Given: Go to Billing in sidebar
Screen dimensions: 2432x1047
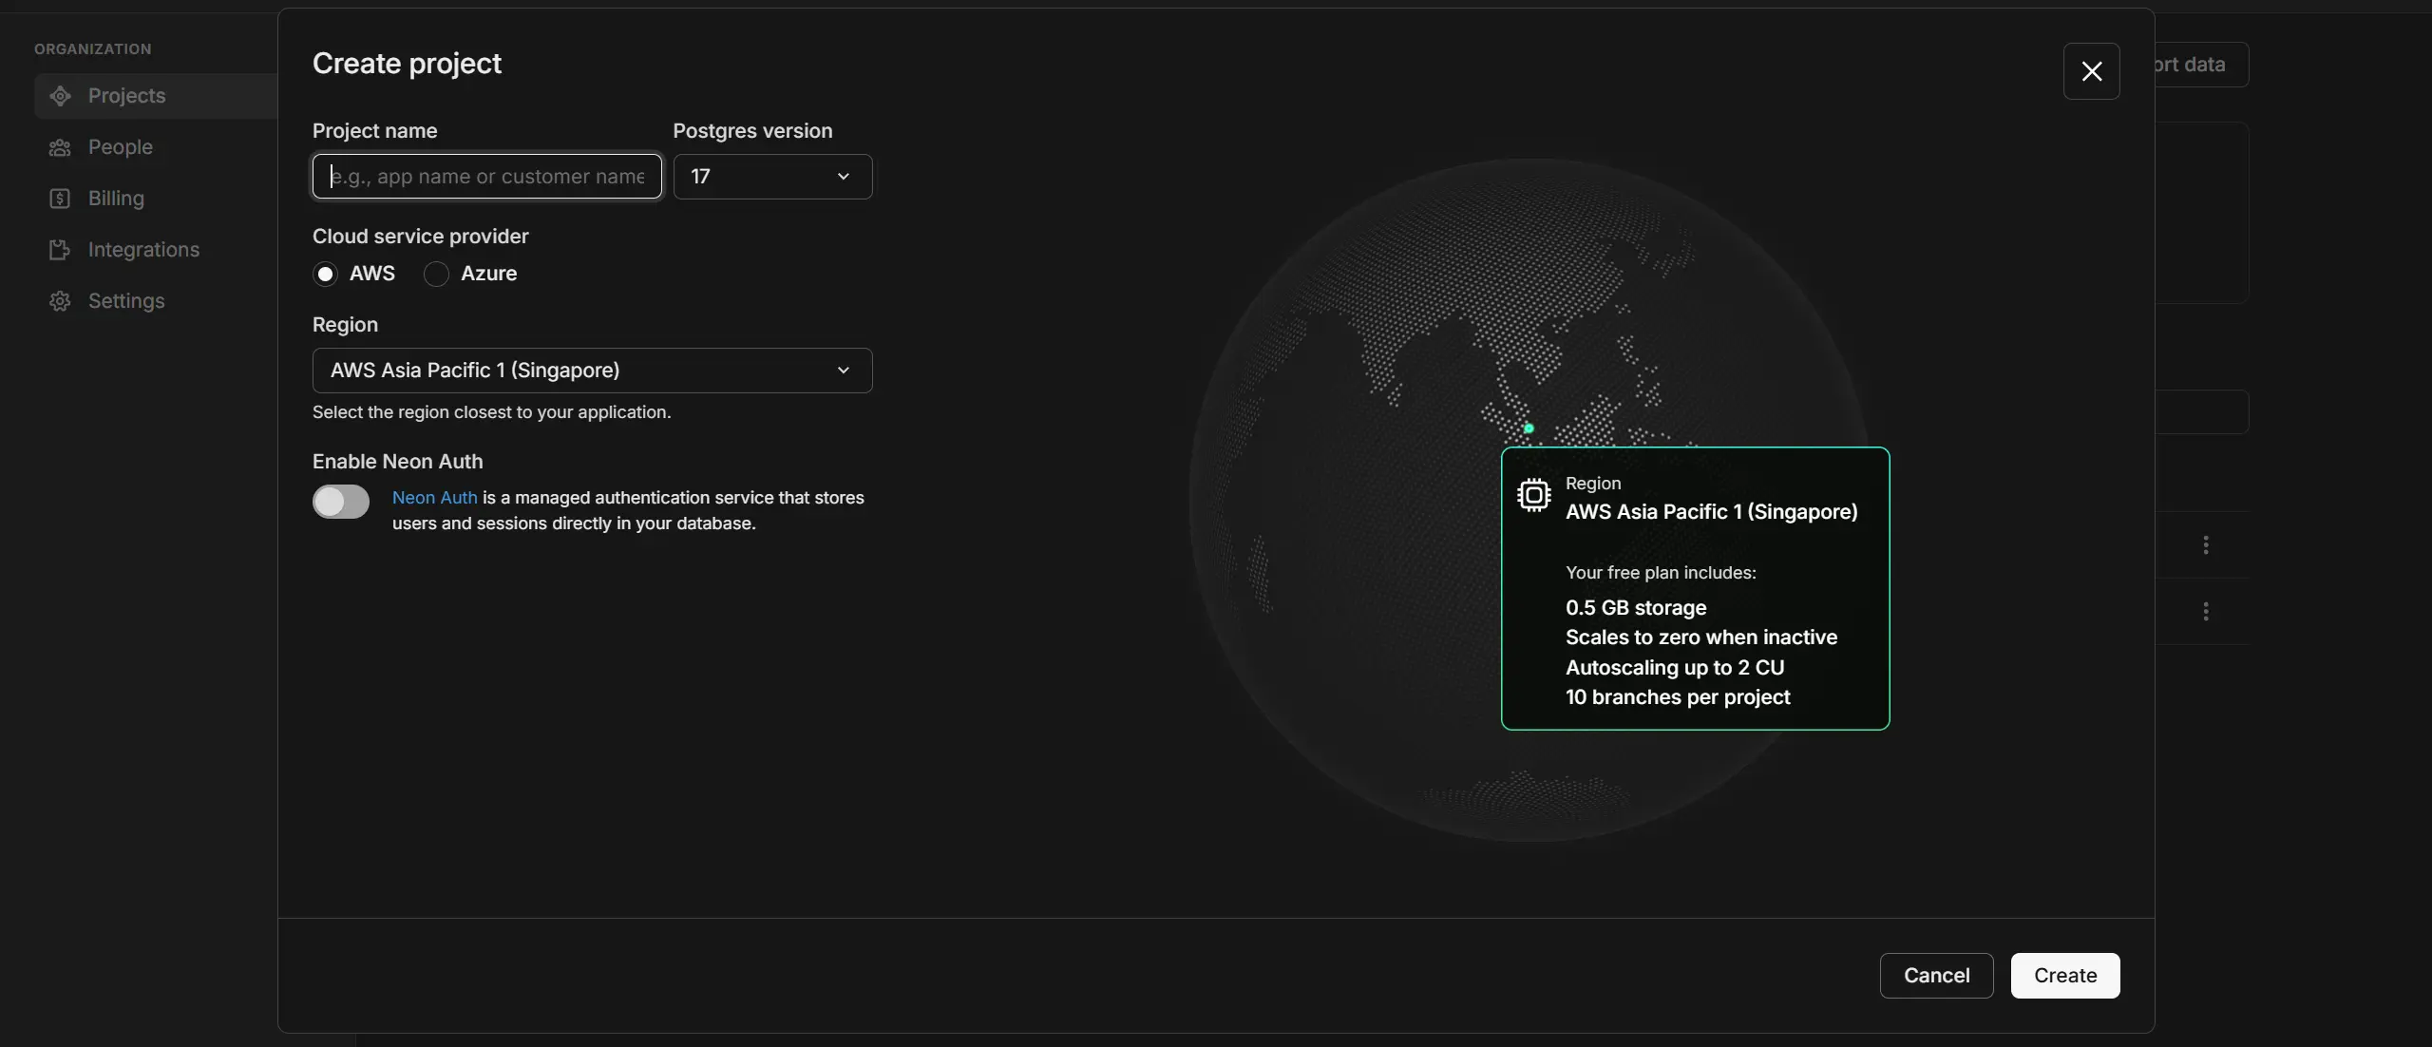Looking at the screenshot, I should pos(116,199).
